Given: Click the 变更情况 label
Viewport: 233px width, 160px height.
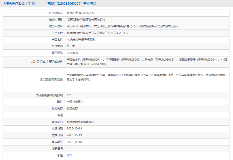Looking at the screenshot, I should [x=57, y=149].
